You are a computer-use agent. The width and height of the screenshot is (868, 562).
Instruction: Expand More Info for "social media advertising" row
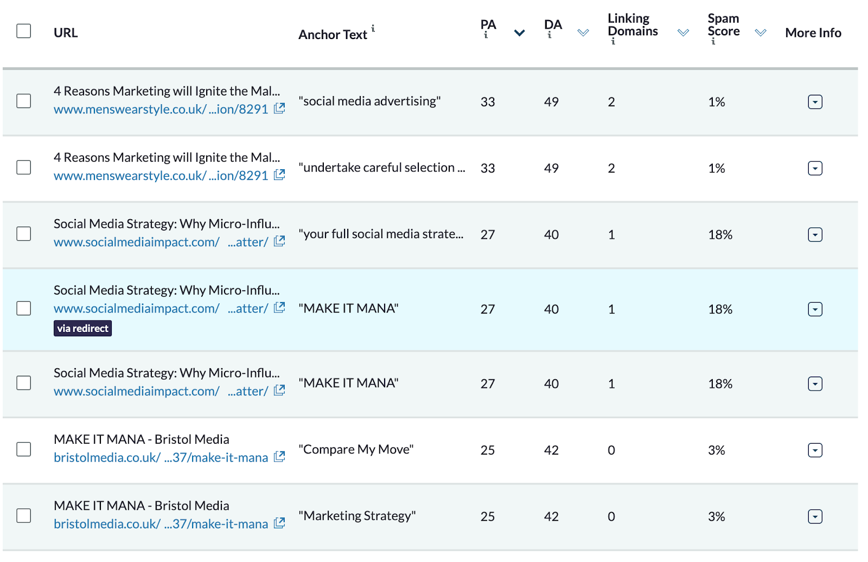tap(815, 102)
